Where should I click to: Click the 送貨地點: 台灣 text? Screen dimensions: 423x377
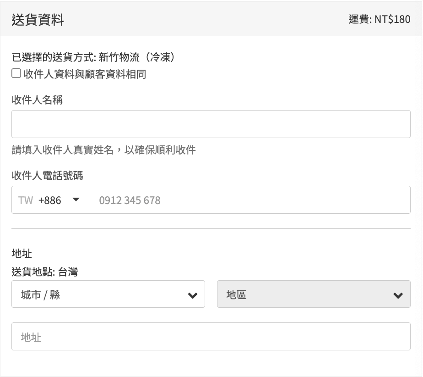tap(44, 272)
